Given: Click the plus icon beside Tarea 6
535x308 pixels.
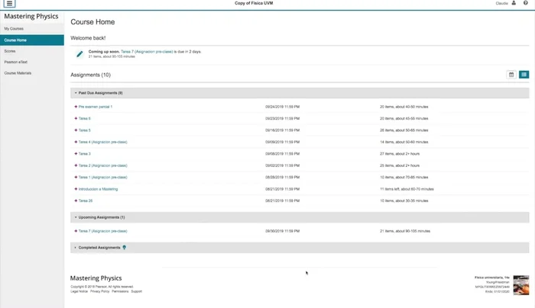Looking at the screenshot, I should [x=76, y=118].
